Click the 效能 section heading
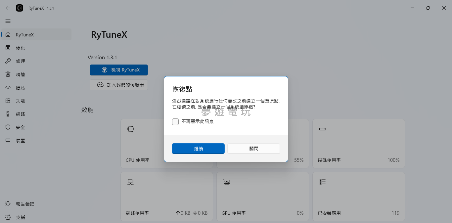452x223 pixels. (x=87, y=110)
